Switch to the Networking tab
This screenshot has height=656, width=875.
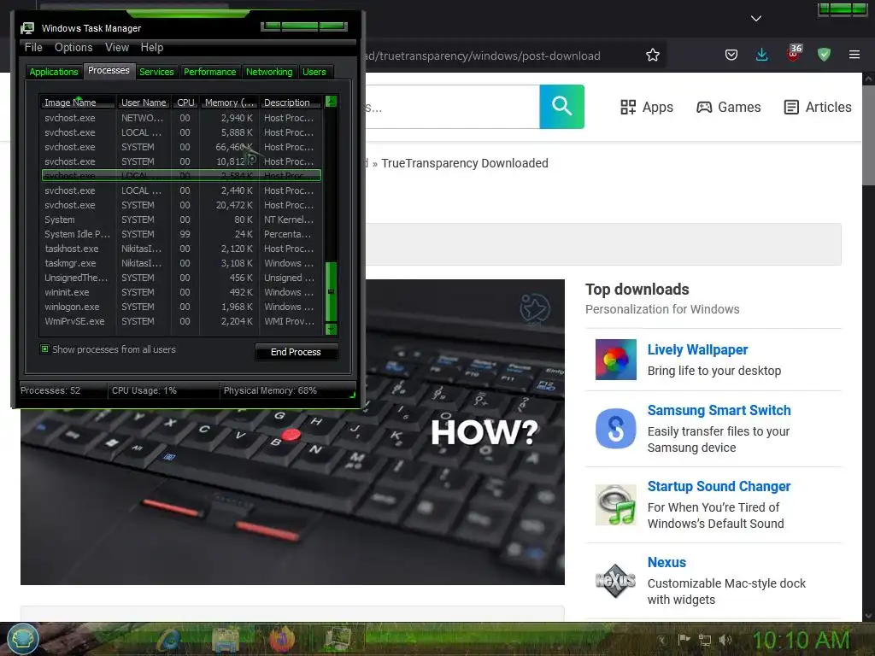[x=269, y=72]
